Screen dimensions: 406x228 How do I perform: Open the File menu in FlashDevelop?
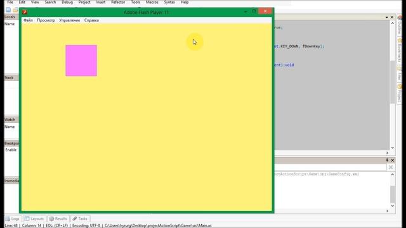(10, 2)
